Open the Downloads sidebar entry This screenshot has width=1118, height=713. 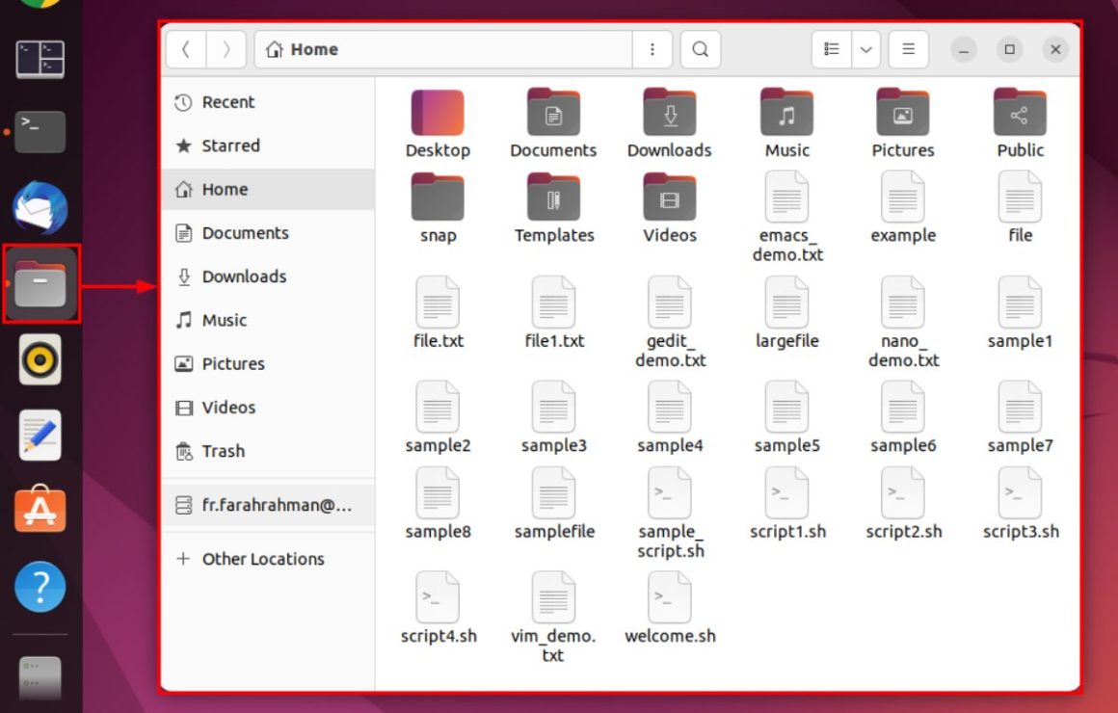tap(244, 277)
